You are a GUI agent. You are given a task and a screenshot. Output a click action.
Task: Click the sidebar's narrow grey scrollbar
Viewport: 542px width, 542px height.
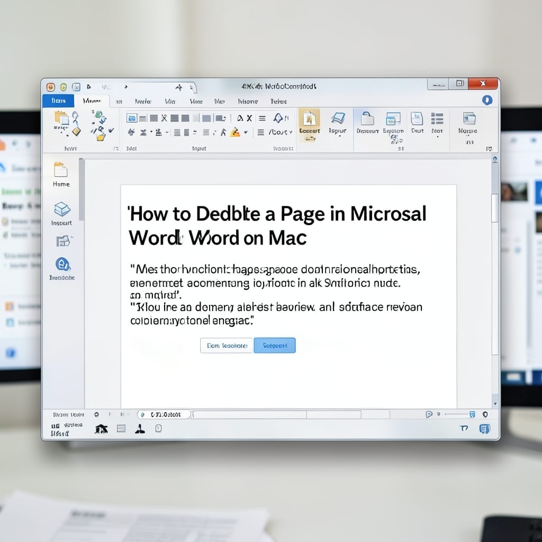coord(81,189)
